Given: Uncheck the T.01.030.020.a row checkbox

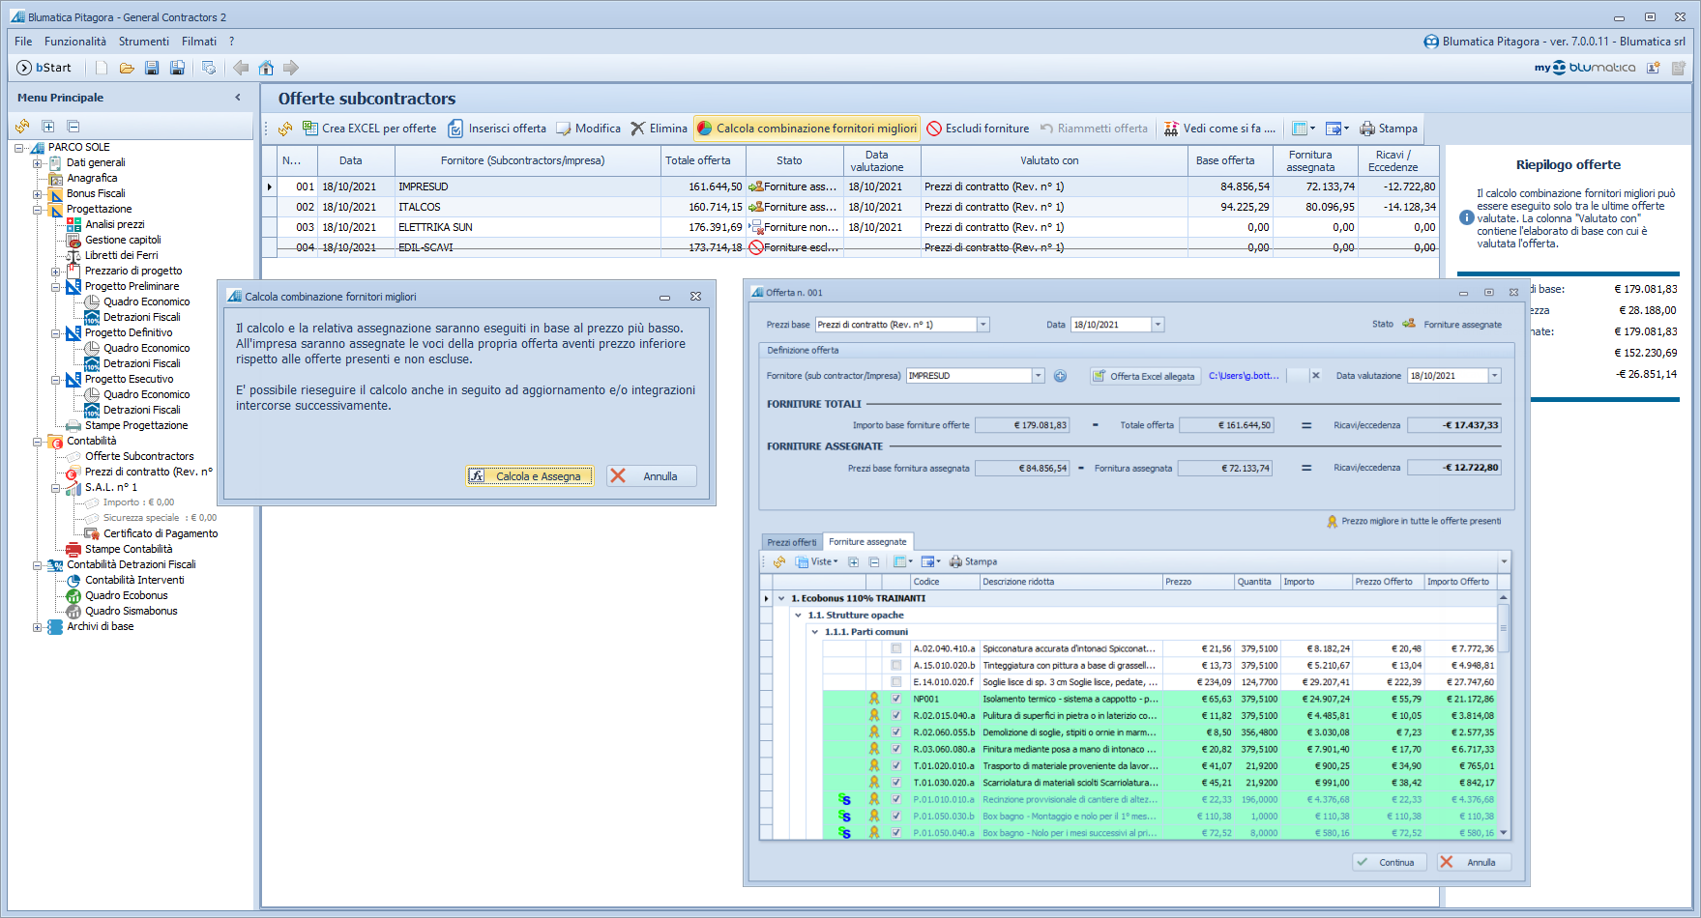Looking at the screenshot, I should click(896, 783).
